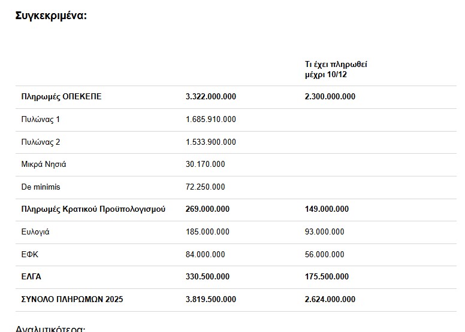Select the 1.533.900.000 amount

(x=211, y=142)
